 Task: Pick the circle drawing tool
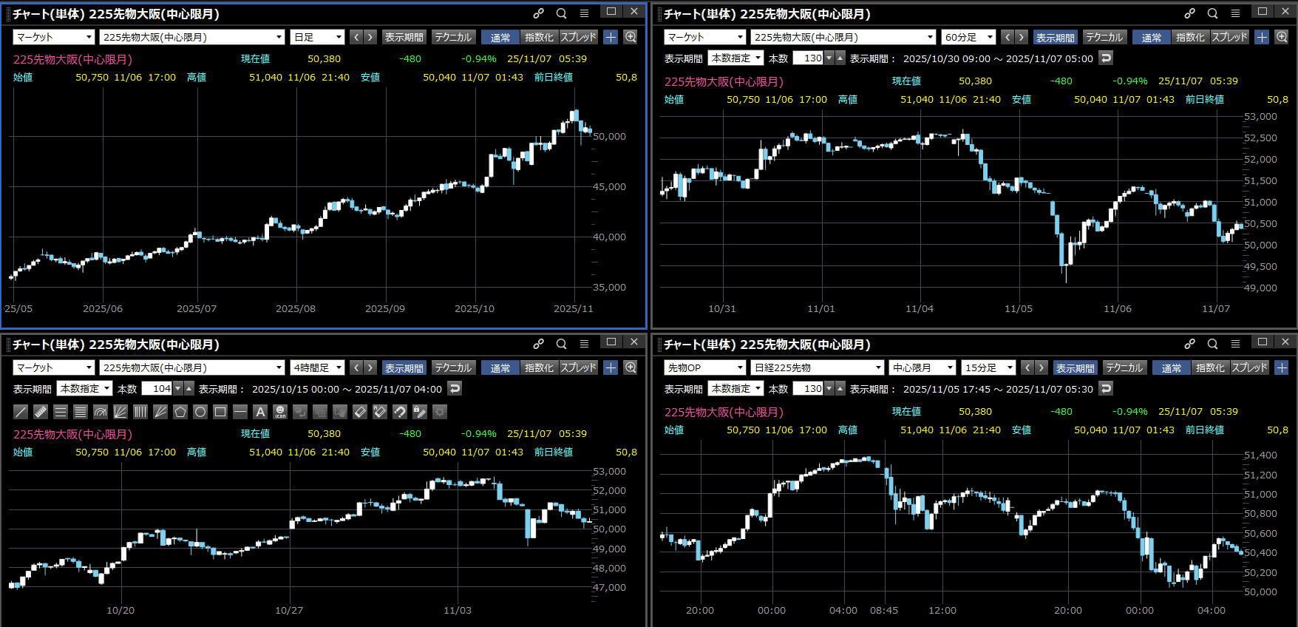pos(200,412)
